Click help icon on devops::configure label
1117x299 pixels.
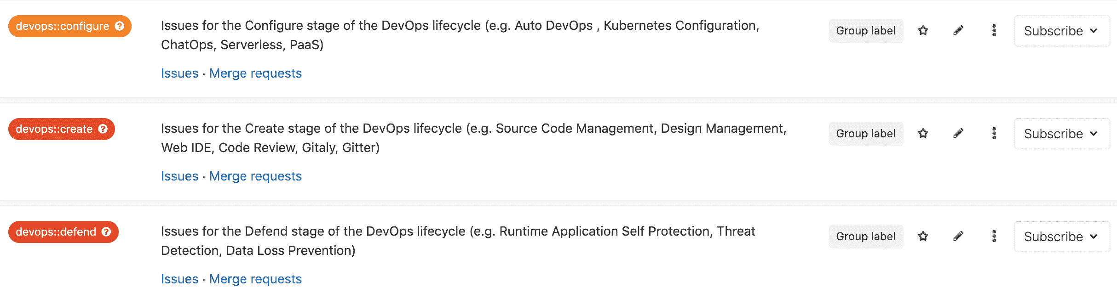tap(120, 26)
